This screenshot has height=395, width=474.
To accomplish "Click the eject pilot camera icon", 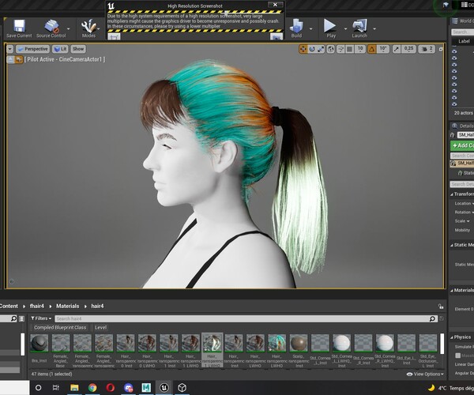I will point(10,59).
